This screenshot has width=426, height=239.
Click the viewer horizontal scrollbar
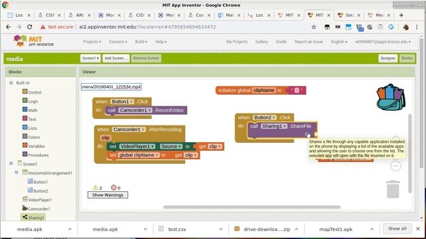(x=252, y=207)
